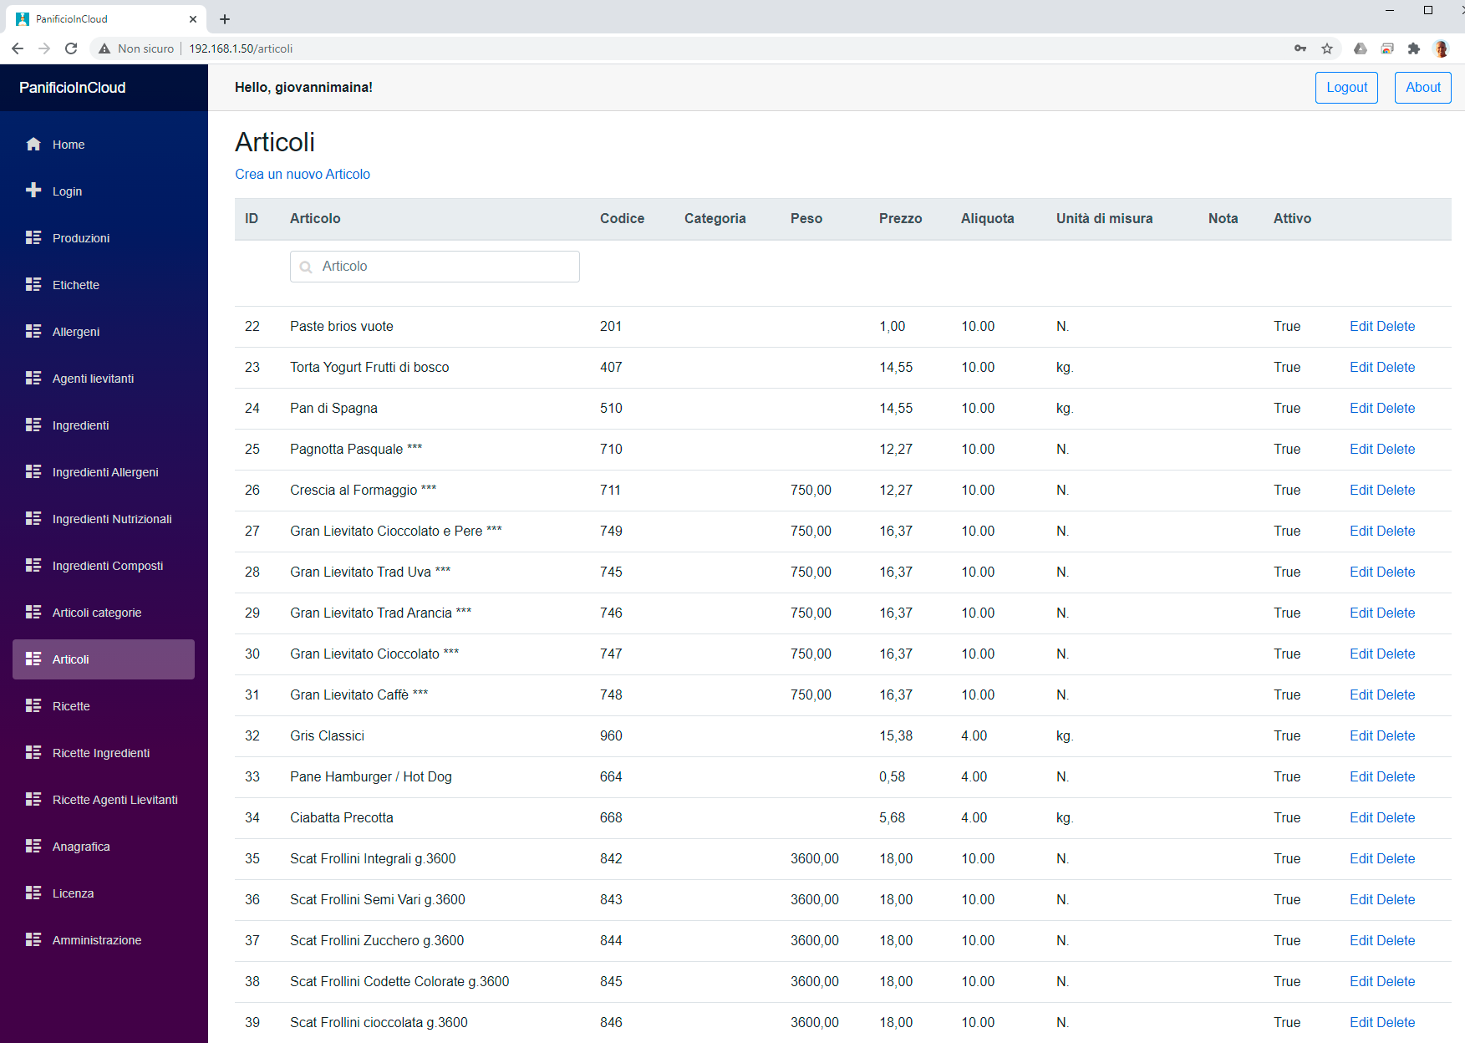Screen dimensions: 1465x1043
Task: Delete the Torta Yogurt Frutti di bosco row
Action: (1396, 367)
